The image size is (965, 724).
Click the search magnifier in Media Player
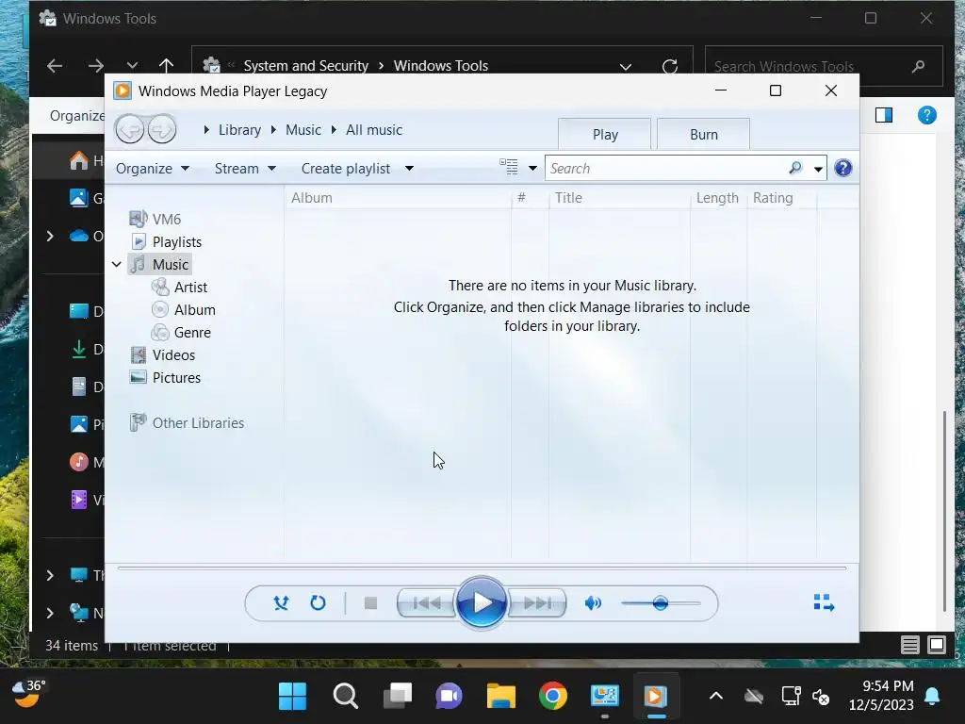point(795,168)
